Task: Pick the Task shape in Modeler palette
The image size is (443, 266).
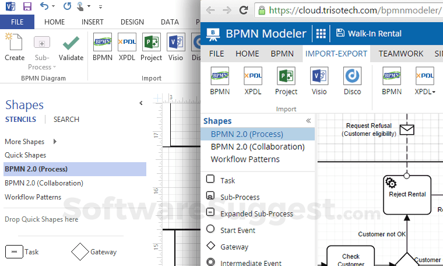Action: click(221, 180)
